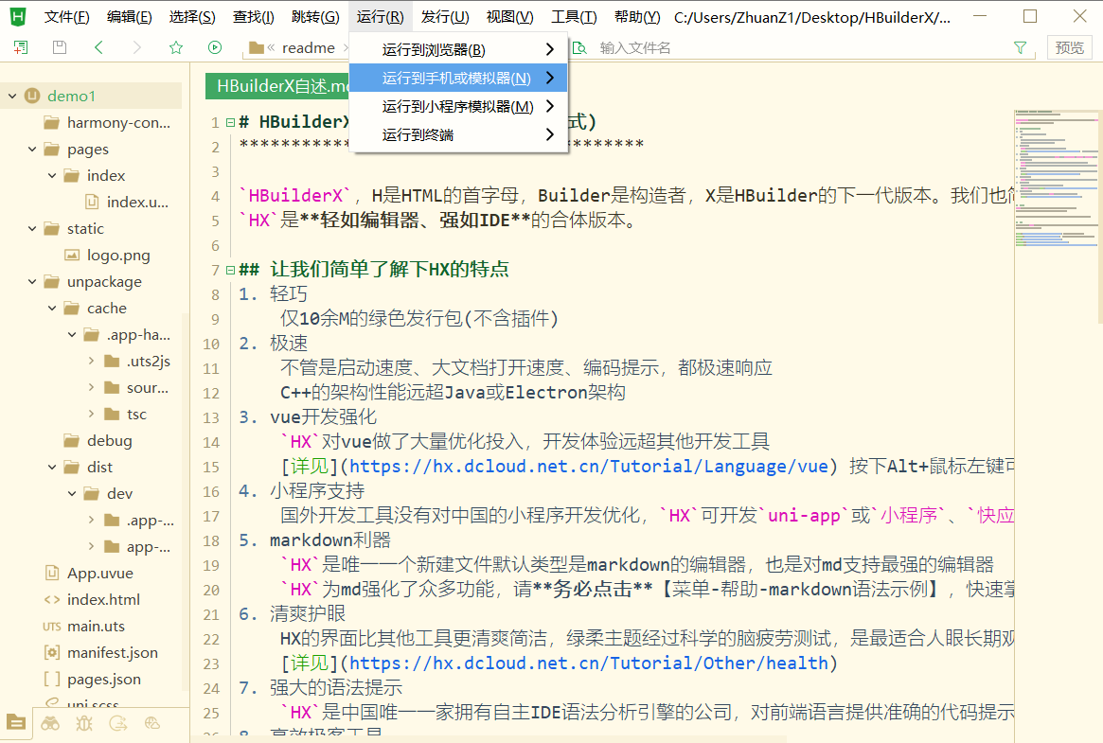1103x743 pixels.
Task: Open the bug debug panel icon
Action: (84, 722)
